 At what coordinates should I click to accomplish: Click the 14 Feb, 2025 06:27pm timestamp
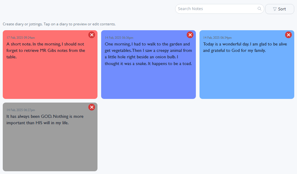point(21,110)
